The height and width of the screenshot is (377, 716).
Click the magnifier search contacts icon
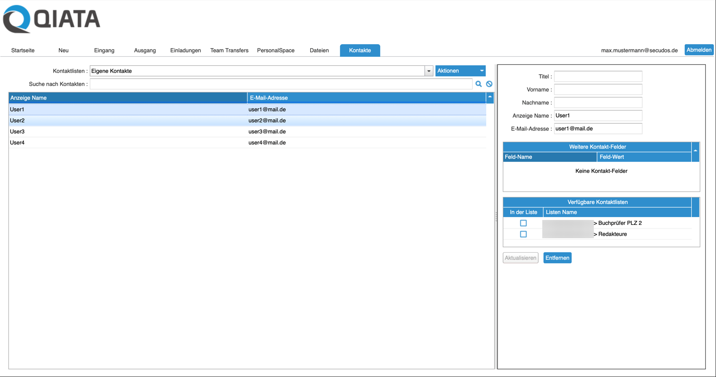479,84
